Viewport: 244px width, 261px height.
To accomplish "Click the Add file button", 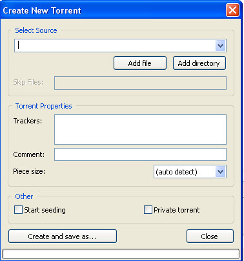I will [x=140, y=63].
